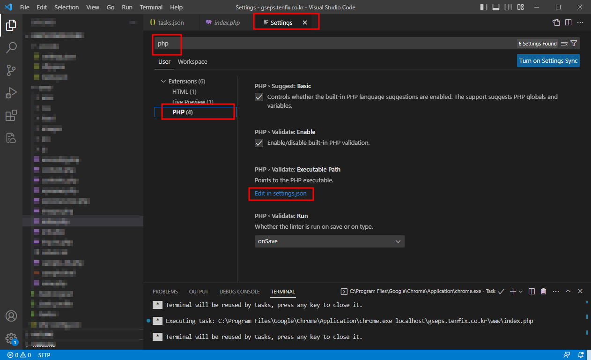The height and width of the screenshot is (360, 591).
Task: Open the Help menu
Action: (x=177, y=7)
